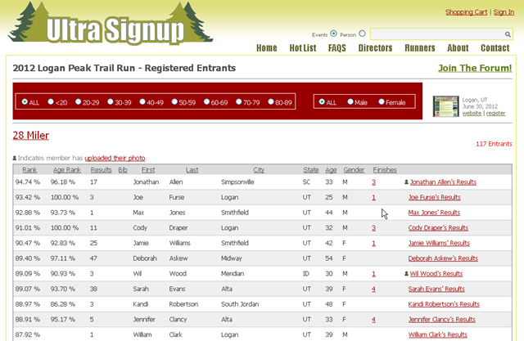Image resolution: width=524 pixels, height=341 pixels.
Task: Open Kandi Robertson's Results
Action: point(444,304)
